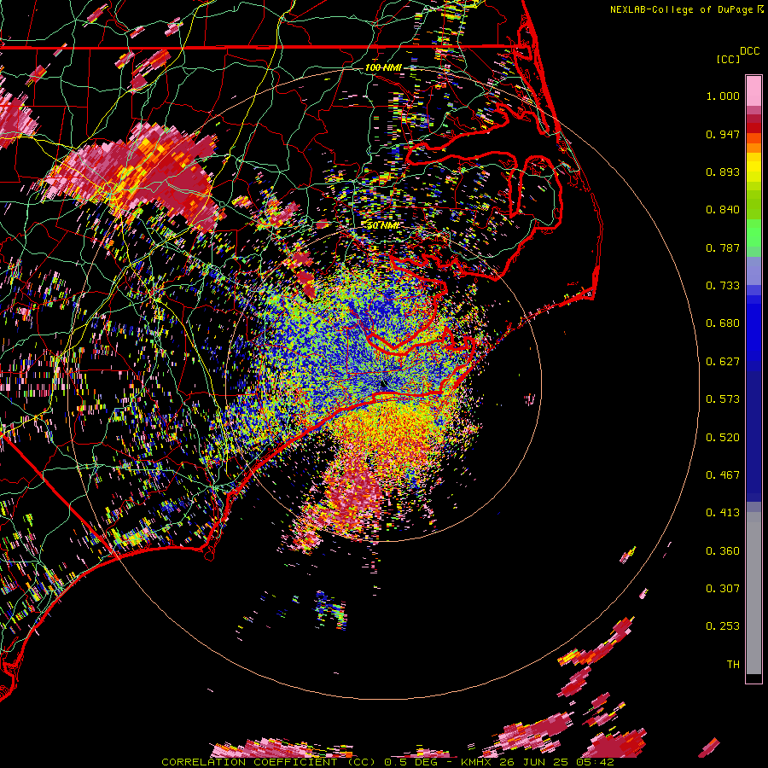Select the 1.000 value on the legend

pyautogui.click(x=723, y=96)
